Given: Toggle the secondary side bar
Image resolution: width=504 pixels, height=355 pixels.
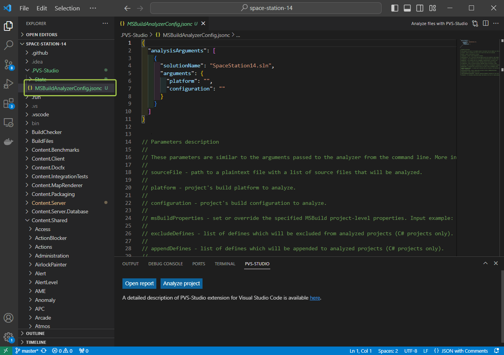Looking at the screenshot, I should [419, 8].
